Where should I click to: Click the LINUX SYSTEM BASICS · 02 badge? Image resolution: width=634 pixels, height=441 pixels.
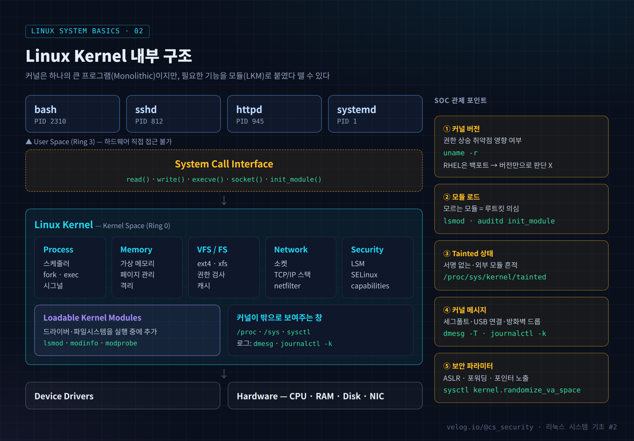pos(87,31)
